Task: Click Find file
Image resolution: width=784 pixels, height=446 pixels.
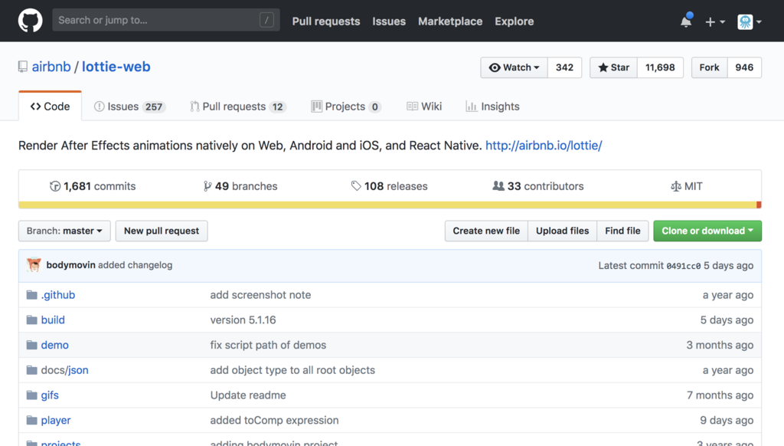Action: [x=622, y=231]
